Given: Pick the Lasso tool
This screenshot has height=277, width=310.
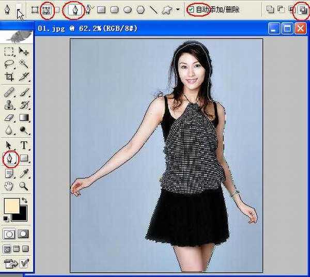Looking at the screenshot, I should pyautogui.click(x=9, y=64).
